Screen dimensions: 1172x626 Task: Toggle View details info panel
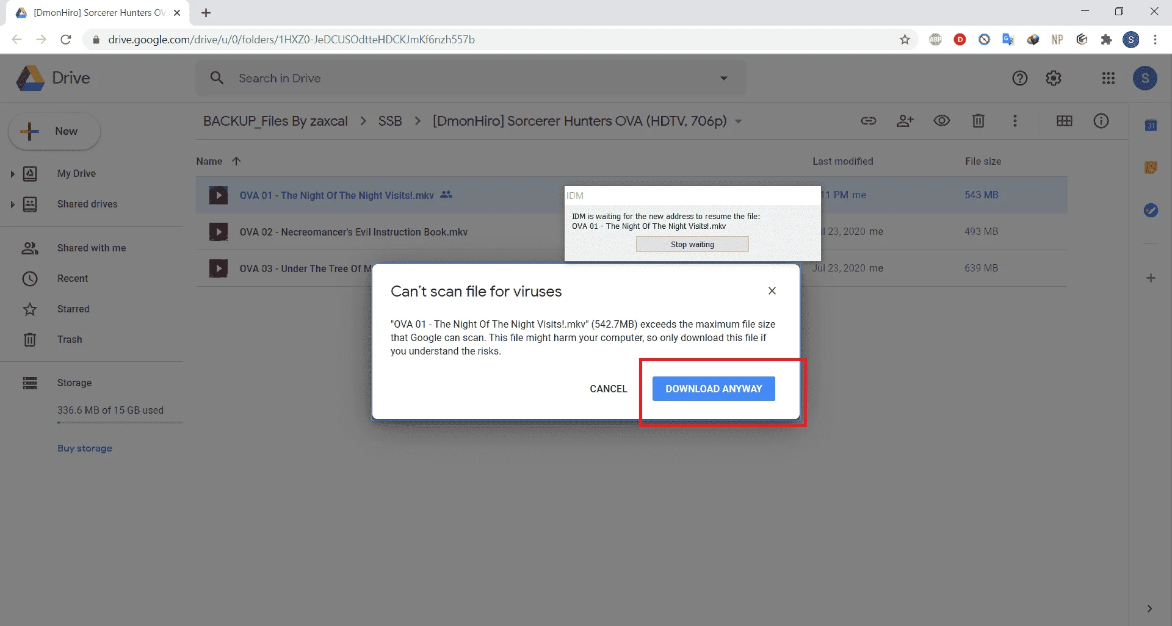pyautogui.click(x=1101, y=121)
